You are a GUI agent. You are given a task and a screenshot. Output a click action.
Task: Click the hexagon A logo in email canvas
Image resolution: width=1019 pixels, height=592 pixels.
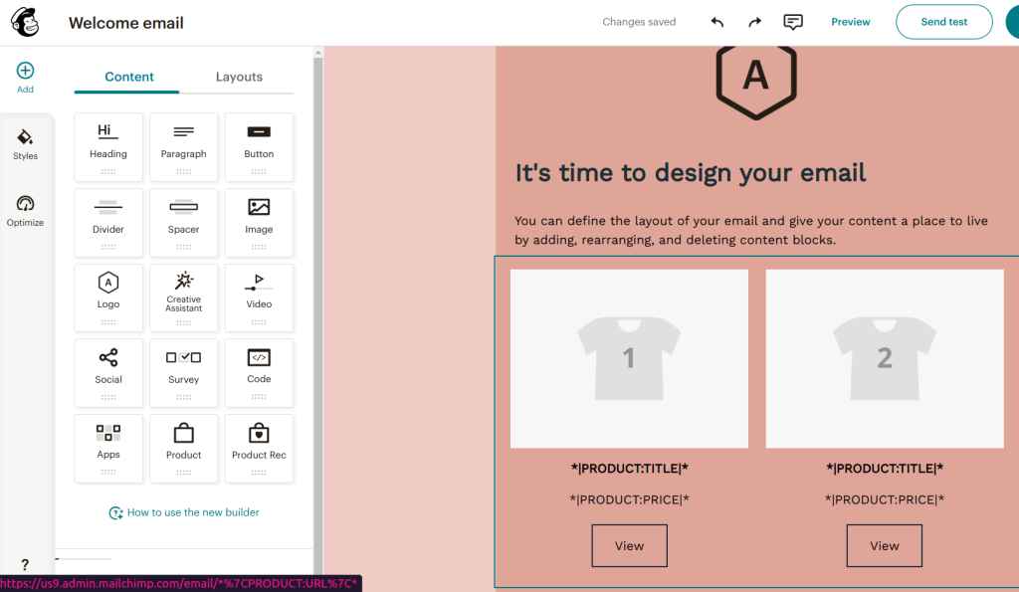tap(756, 82)
